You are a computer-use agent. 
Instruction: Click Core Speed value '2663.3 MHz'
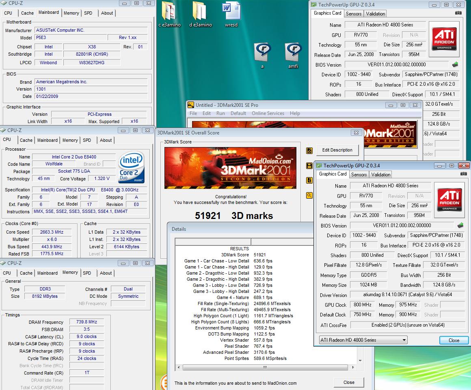tap(52, 232)
